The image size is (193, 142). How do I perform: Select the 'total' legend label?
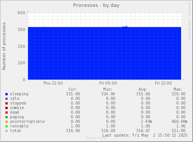coord(16,131)
